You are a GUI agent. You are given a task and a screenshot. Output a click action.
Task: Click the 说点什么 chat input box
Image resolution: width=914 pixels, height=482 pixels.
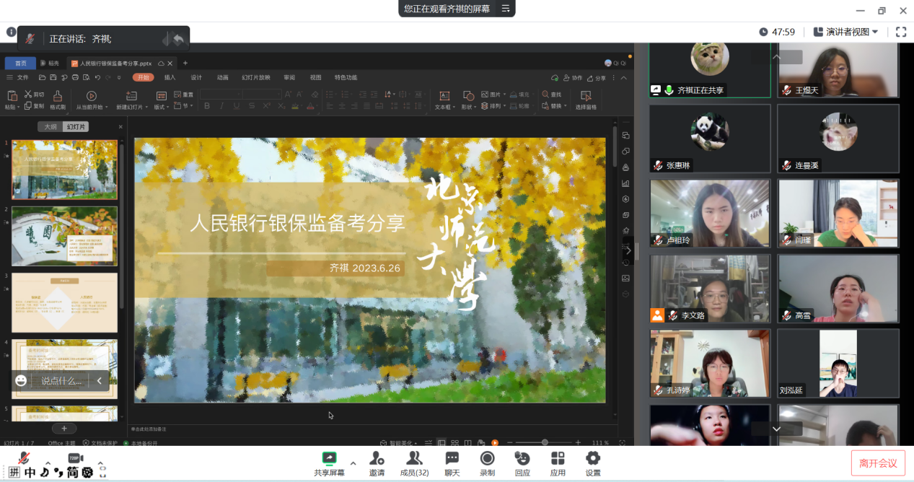click(x=61, y=380)
